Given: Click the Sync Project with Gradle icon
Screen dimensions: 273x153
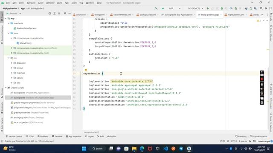Looking at the screenshot, I should pos(246,8).
